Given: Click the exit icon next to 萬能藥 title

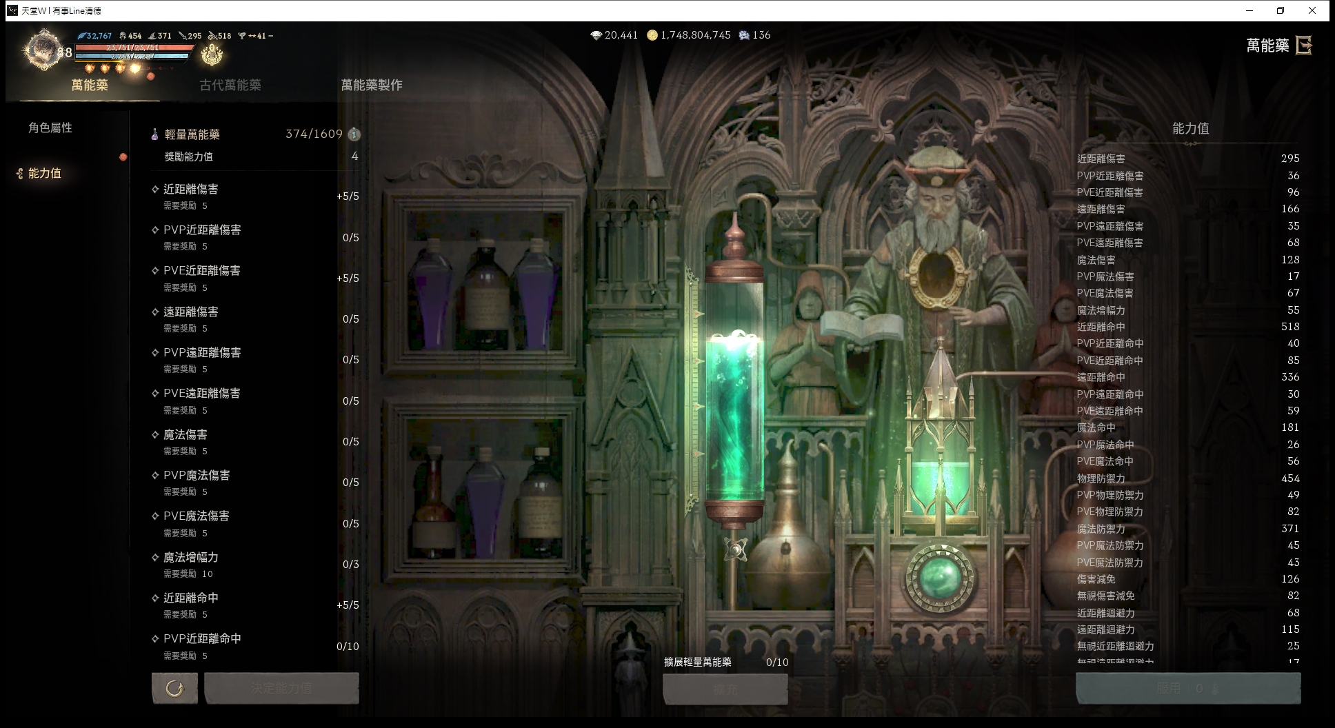Looking at the screenshot, I should pyautogui.click(x=1303, y=45).
